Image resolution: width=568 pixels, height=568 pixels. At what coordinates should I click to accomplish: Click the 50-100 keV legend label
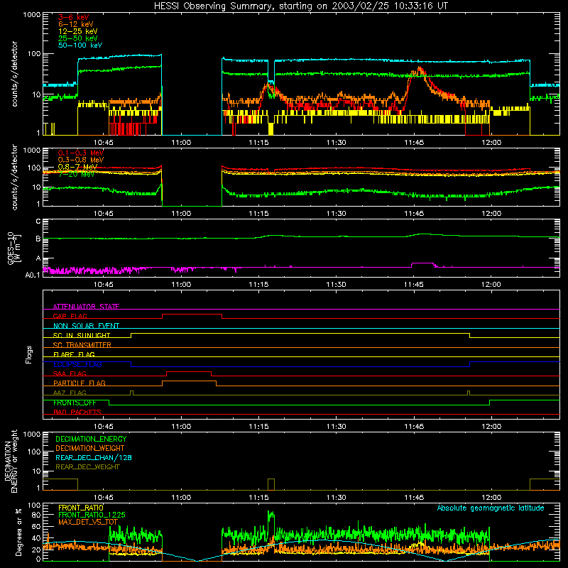(80, 45)
